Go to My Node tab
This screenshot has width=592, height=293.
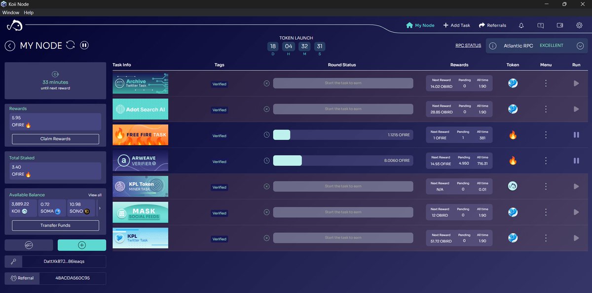(420, 25)
